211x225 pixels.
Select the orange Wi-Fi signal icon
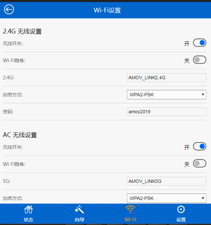[x=130, y=209]
